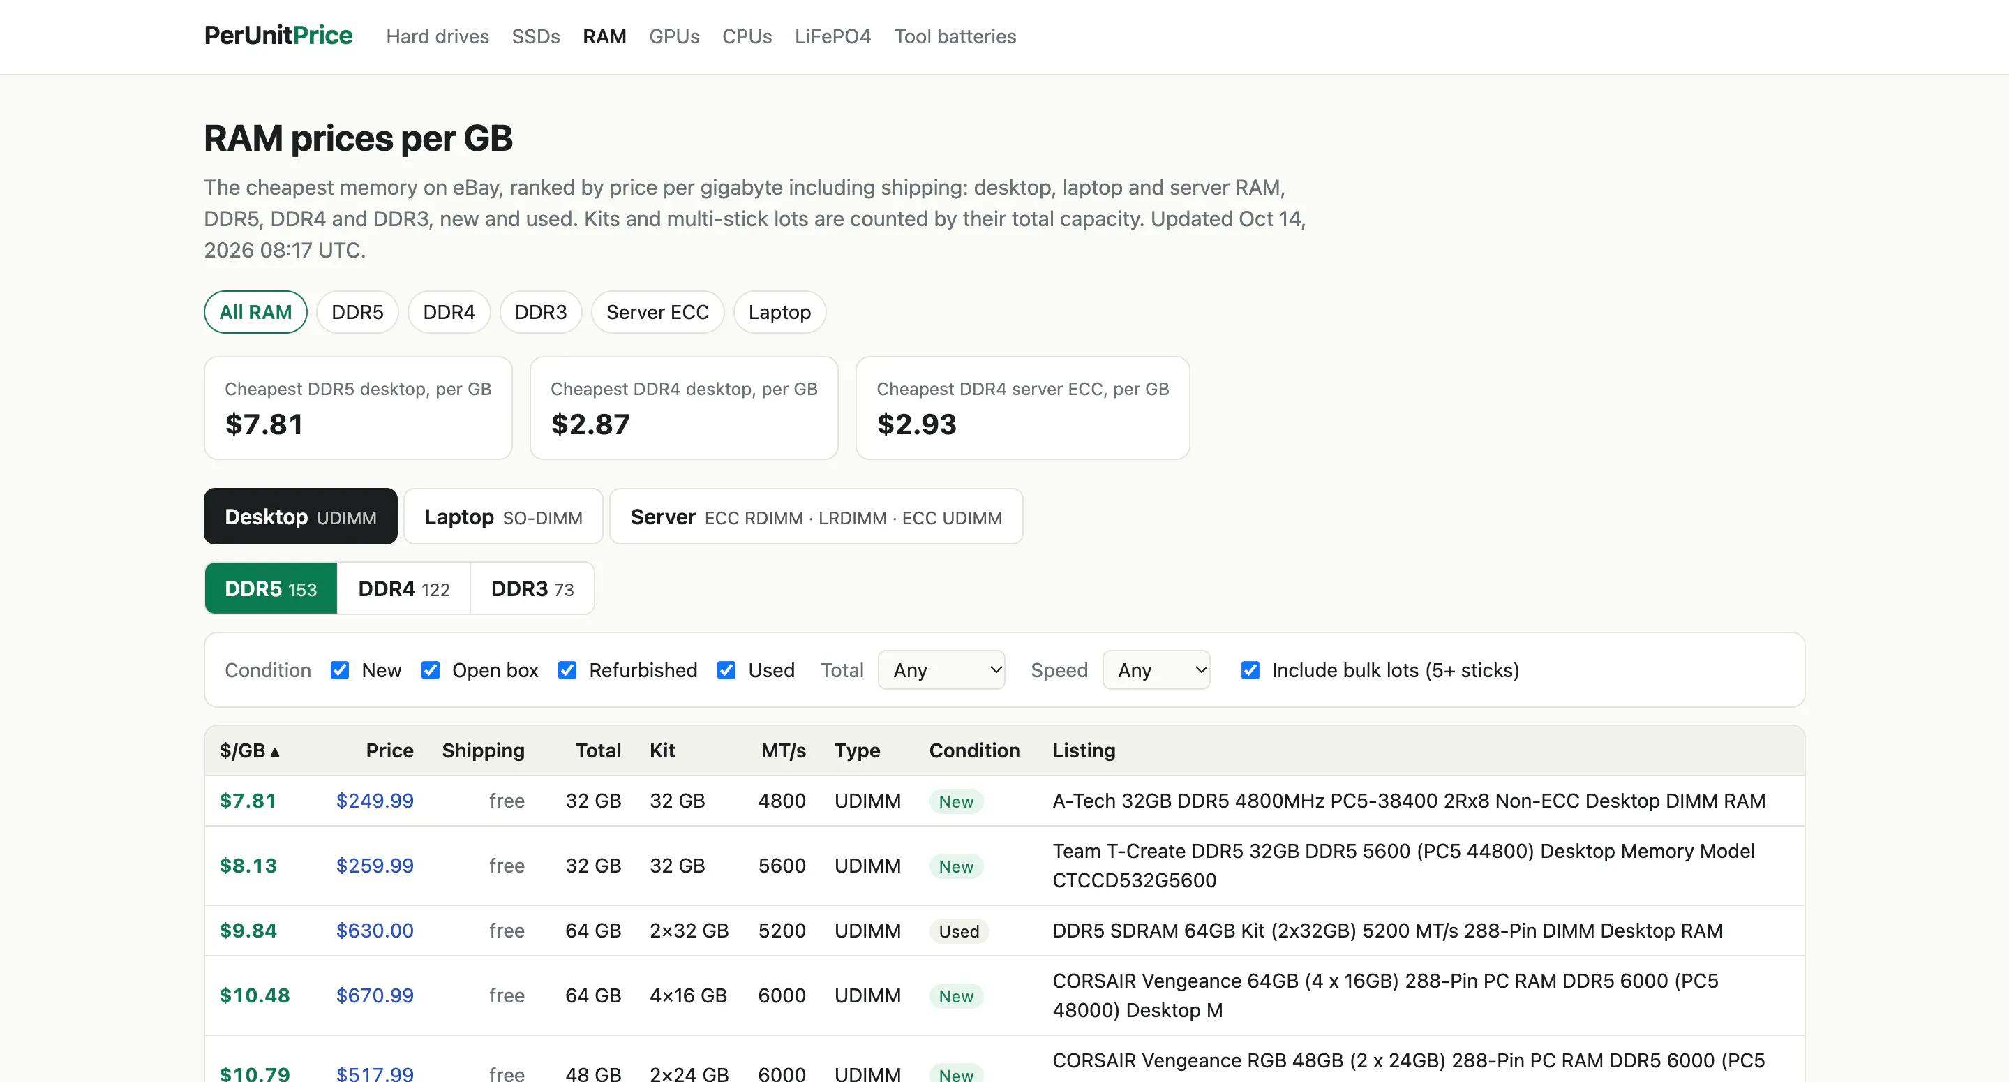Select the DDR3 73 tab
The width and height of the screenshot is (2009, 1082).
(532, 588)
